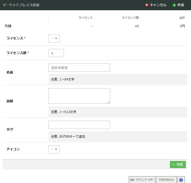Click the 0円 total amount

(x=182, y=26)
